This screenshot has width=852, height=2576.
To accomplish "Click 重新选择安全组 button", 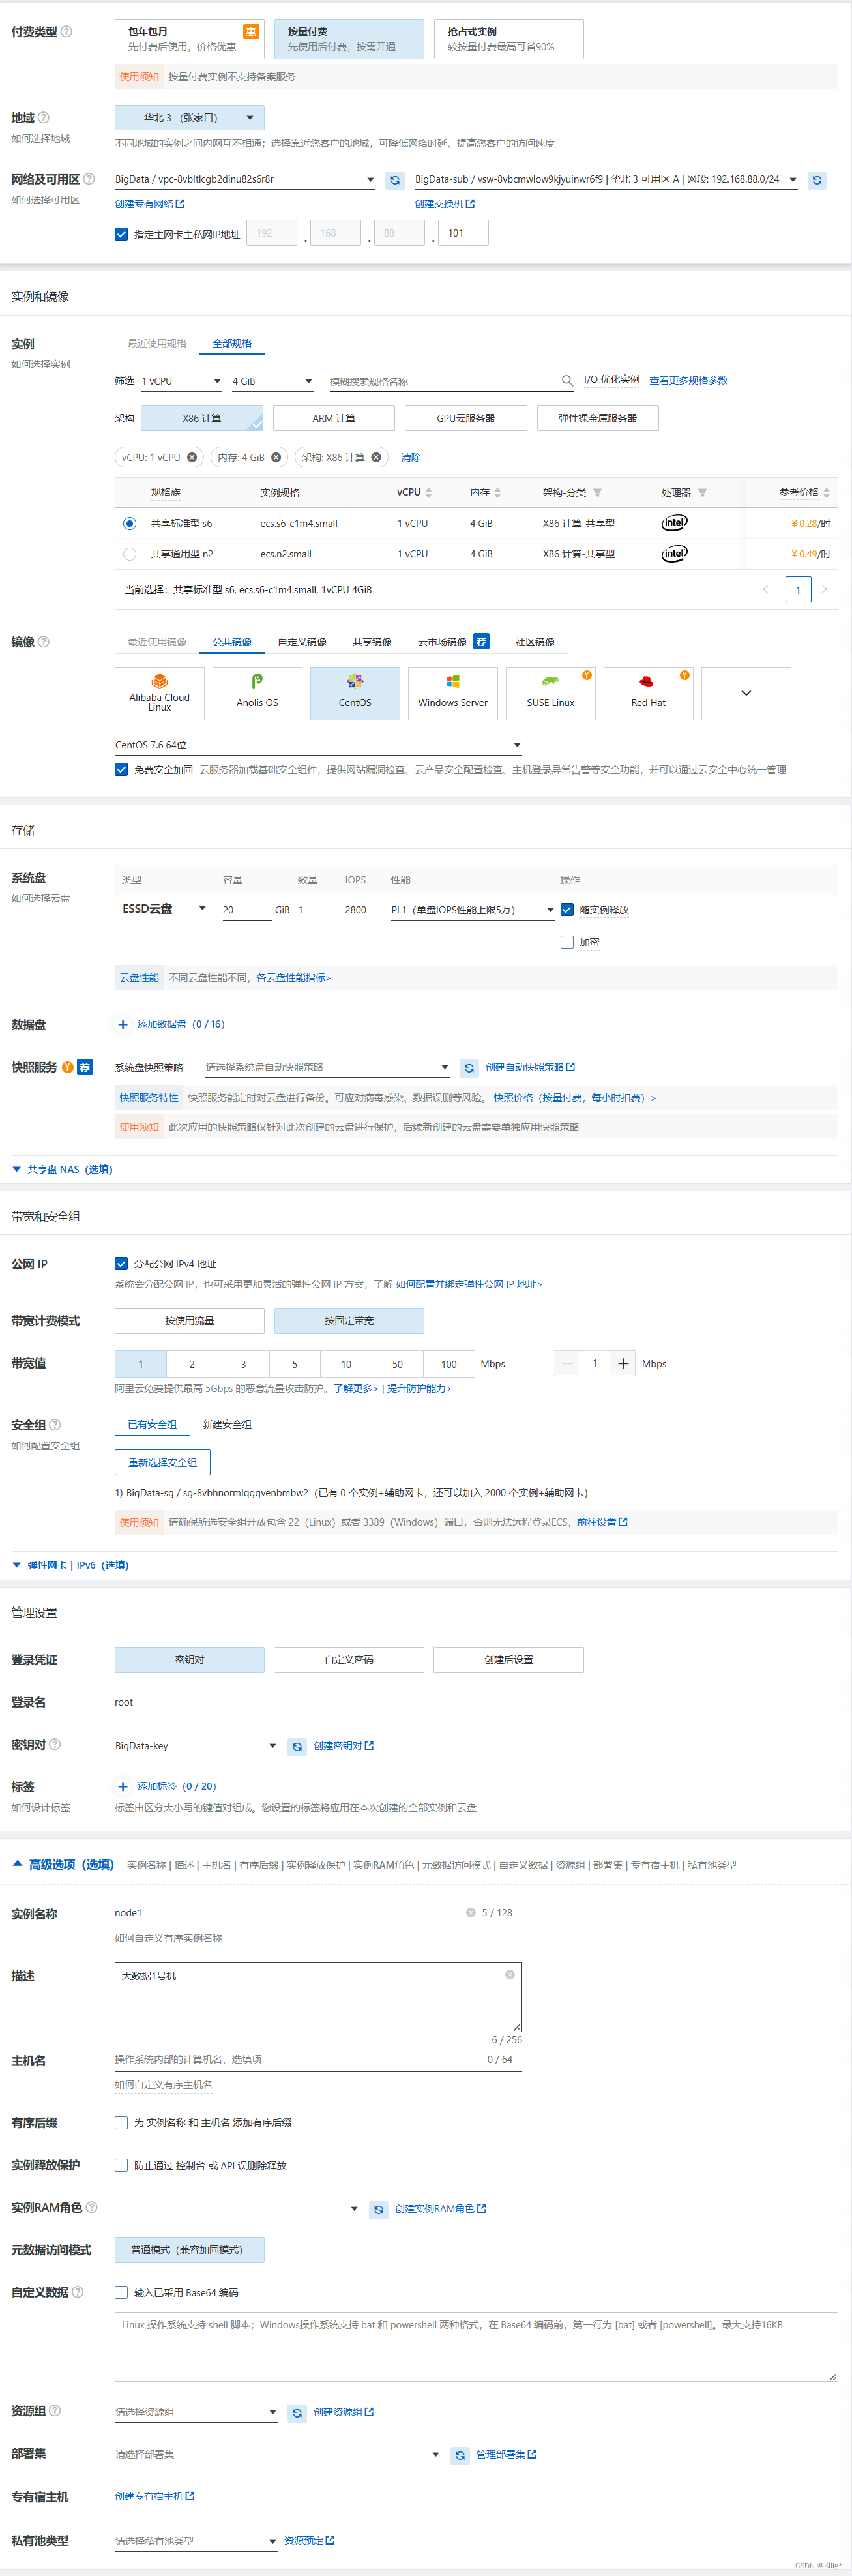I will (163, 1462).
